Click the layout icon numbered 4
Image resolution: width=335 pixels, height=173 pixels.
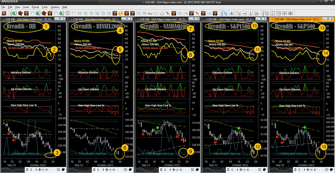(x=109, y=13)
